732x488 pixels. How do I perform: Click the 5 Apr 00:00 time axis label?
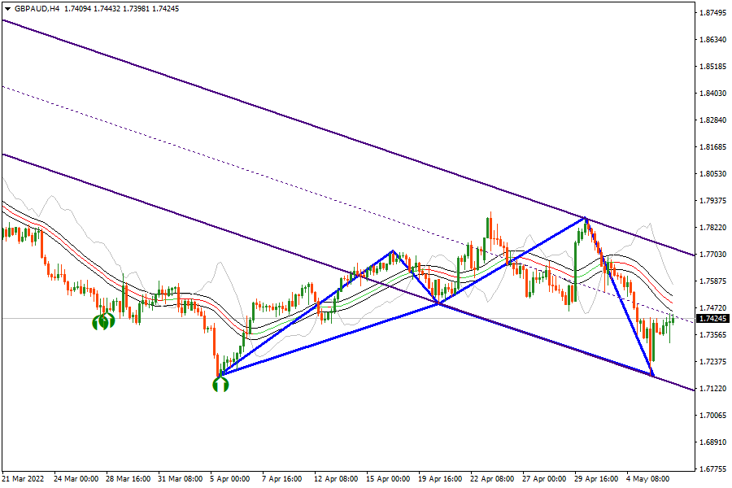pyautogui.click(x=230, y=479)
